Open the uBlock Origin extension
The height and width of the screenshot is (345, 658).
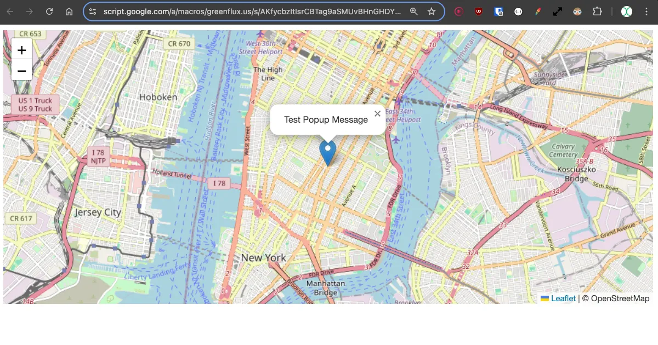479,12
